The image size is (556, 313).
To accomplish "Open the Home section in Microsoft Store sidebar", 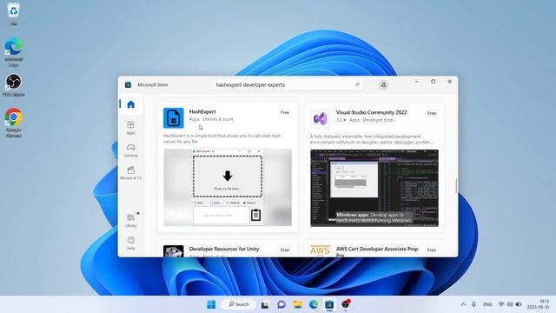I will [131, 104].
